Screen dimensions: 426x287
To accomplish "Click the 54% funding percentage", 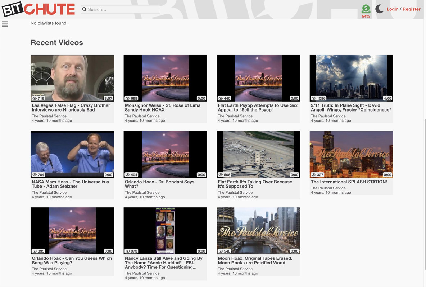I will click(366, 16).
